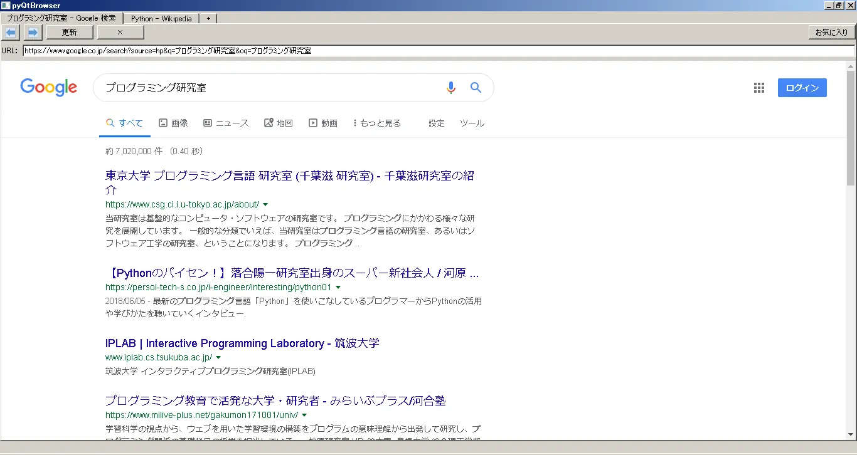Click into the URL address field

point(438,51)
